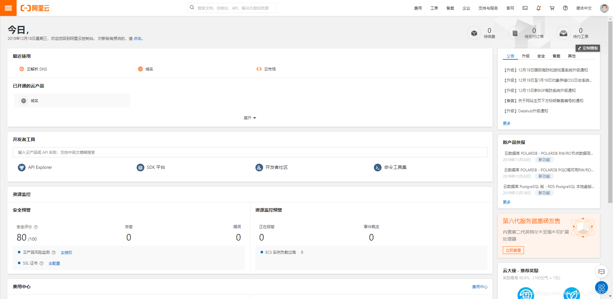
Task: Focus the developer tools API search field
Action: click(x=250, y=152)
